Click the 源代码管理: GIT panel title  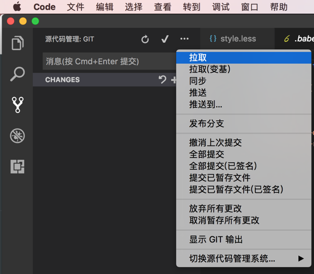click(70, 39)
